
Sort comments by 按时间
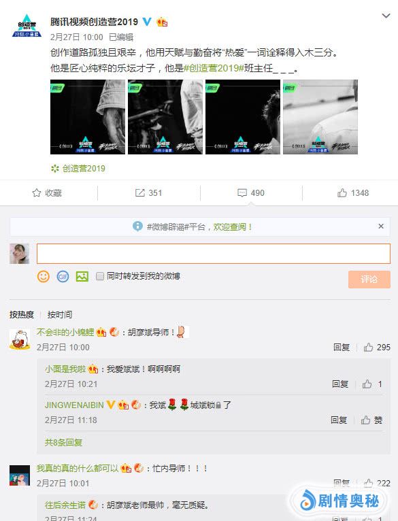(x=59, y=314)
